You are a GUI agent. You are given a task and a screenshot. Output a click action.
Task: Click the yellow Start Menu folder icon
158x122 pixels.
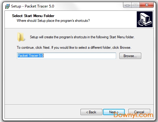click(21, 37)
